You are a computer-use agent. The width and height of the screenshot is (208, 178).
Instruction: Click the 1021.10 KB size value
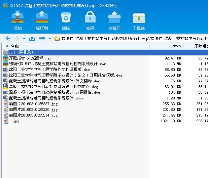tap(171, 121)
